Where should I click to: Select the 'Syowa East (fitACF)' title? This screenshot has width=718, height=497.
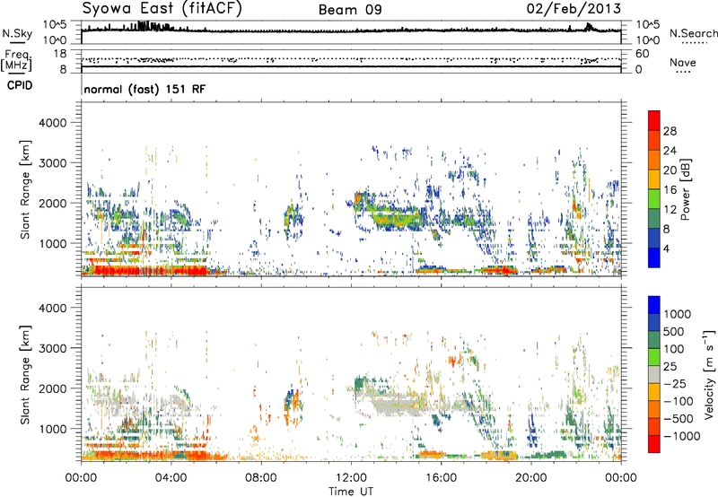[162, 8]
